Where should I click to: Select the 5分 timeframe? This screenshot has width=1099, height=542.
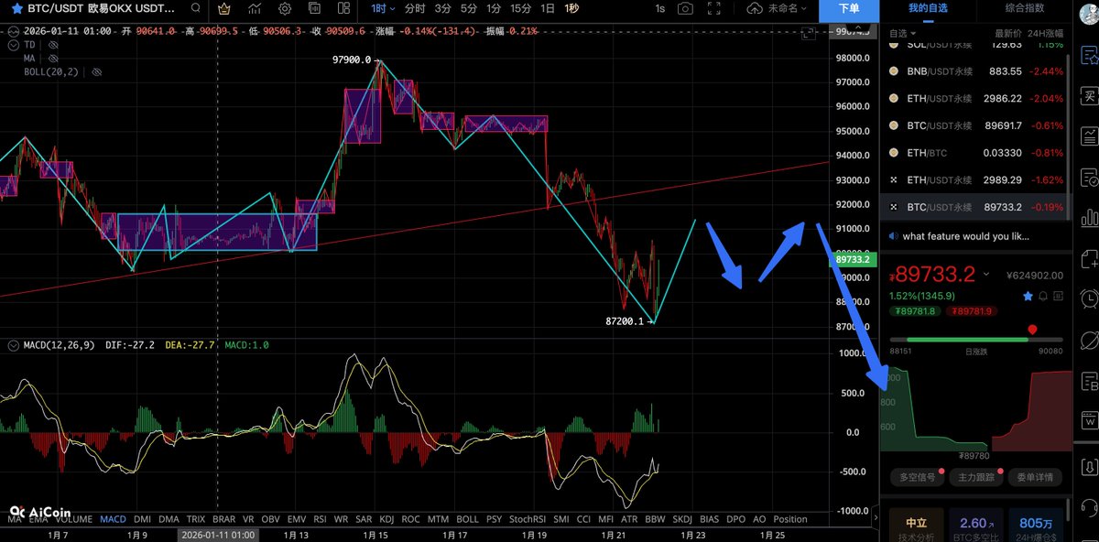pyautogui.click(x=469, y=8)
